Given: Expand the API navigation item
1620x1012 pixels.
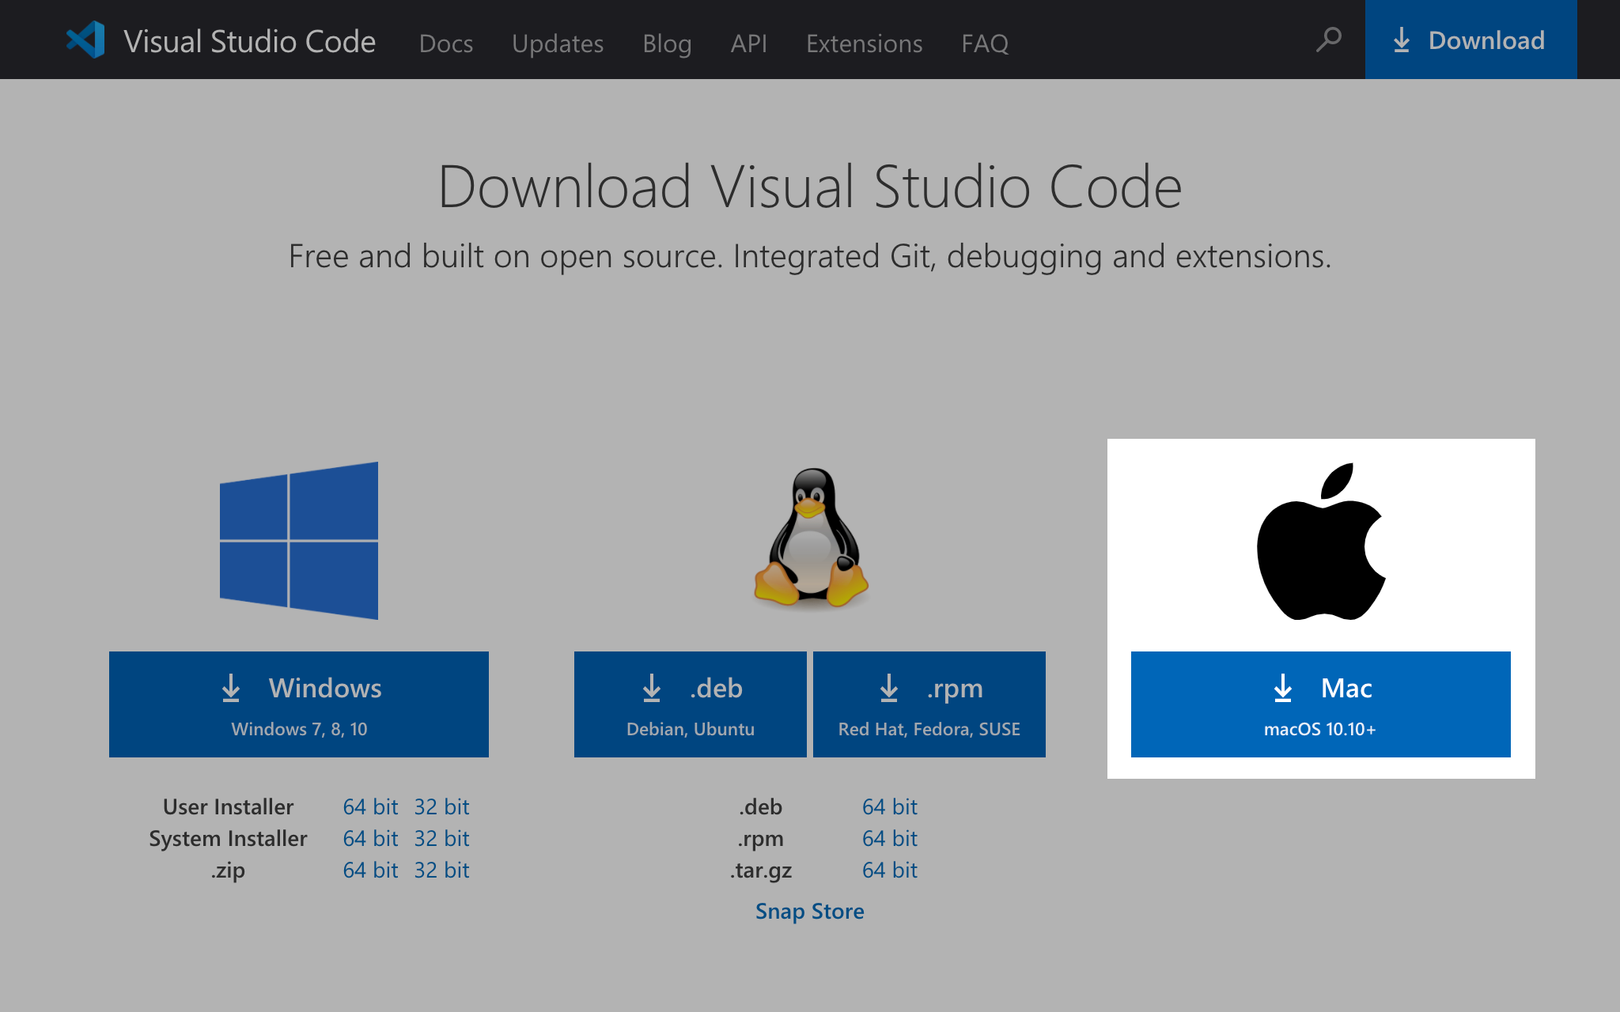Looking at the screenshot, I should tap(749, 42).
